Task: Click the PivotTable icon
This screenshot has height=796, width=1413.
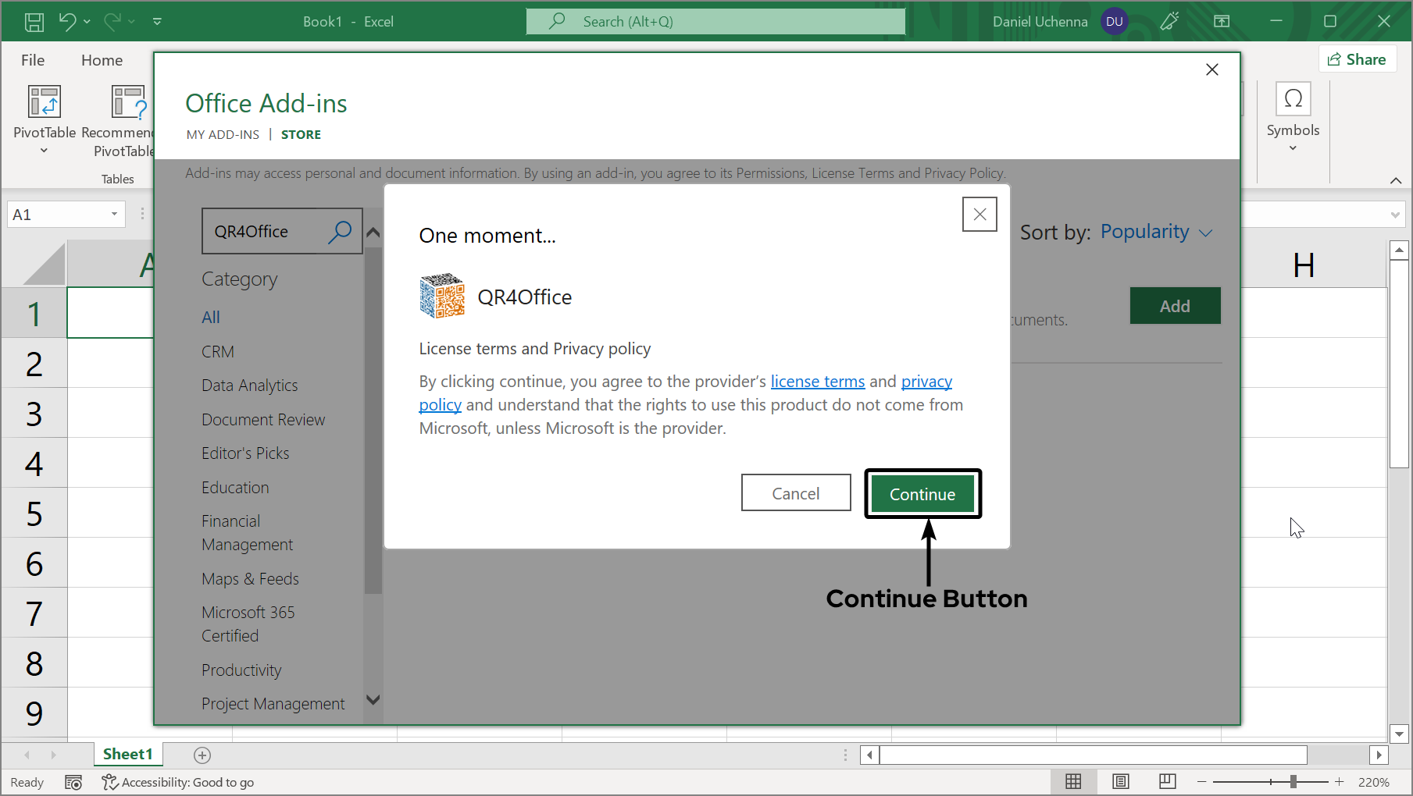Action: click(x=45, y=102)
